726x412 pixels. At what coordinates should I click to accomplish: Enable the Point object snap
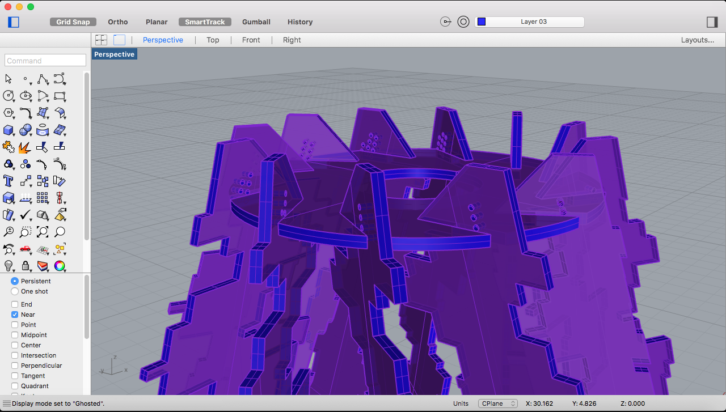pyautogui.click(x=15, y=325)
